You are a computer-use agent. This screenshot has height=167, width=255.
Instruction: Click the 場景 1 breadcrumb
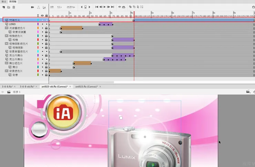point(17,92)
